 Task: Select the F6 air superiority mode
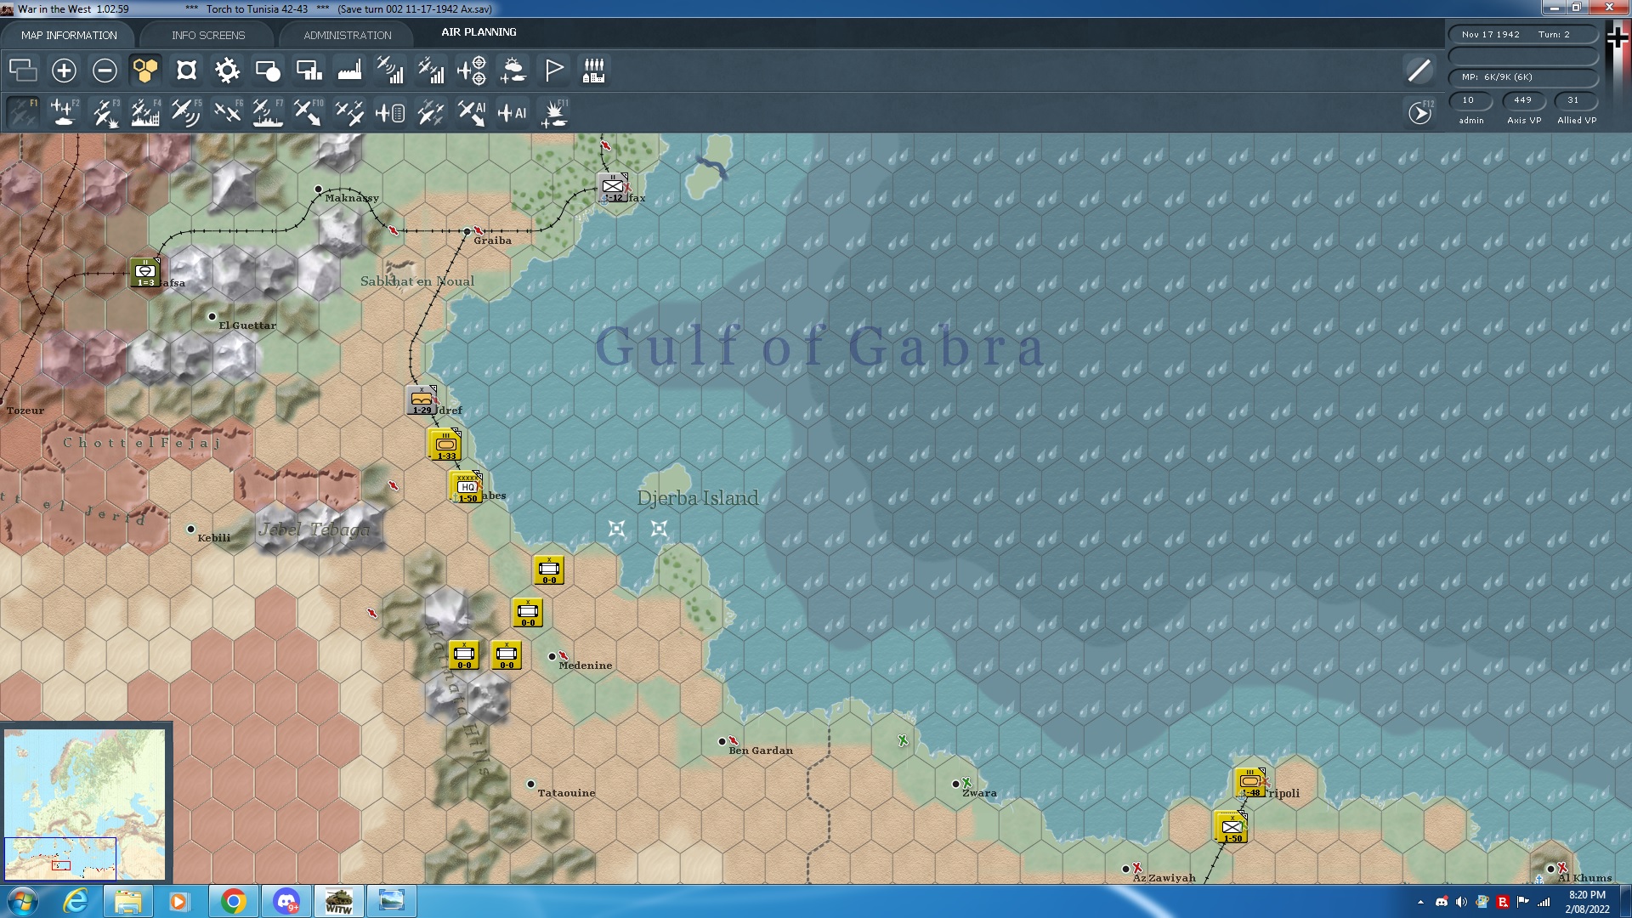(227, 112)
